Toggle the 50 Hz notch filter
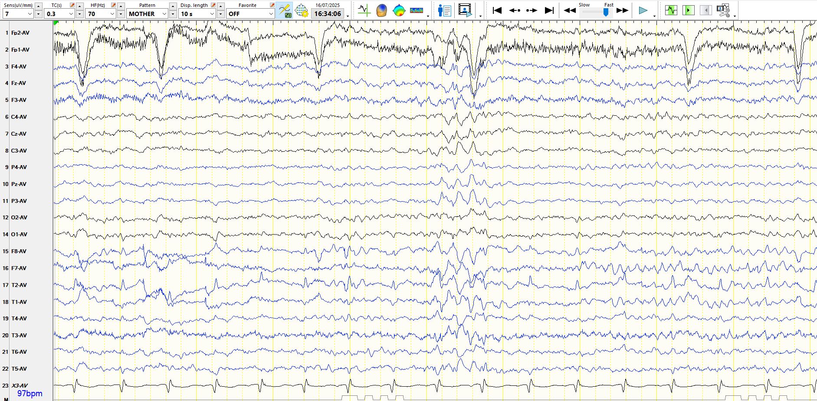 click(x=284, y=10)
